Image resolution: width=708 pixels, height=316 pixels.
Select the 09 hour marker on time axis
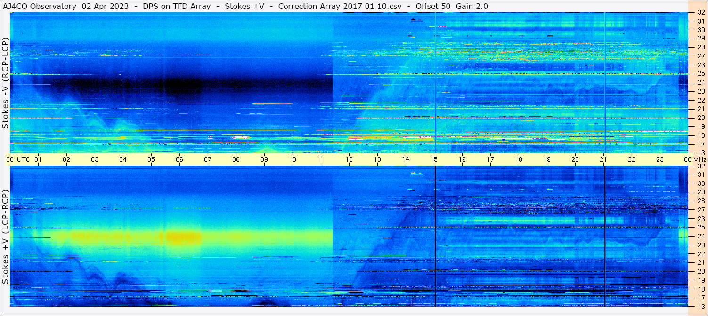pos(264,159)
